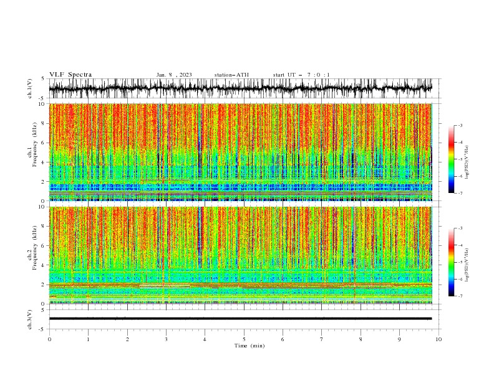Click the 'Time (min)' x-axis label
The image size is (494, 381).
(249, 346)
